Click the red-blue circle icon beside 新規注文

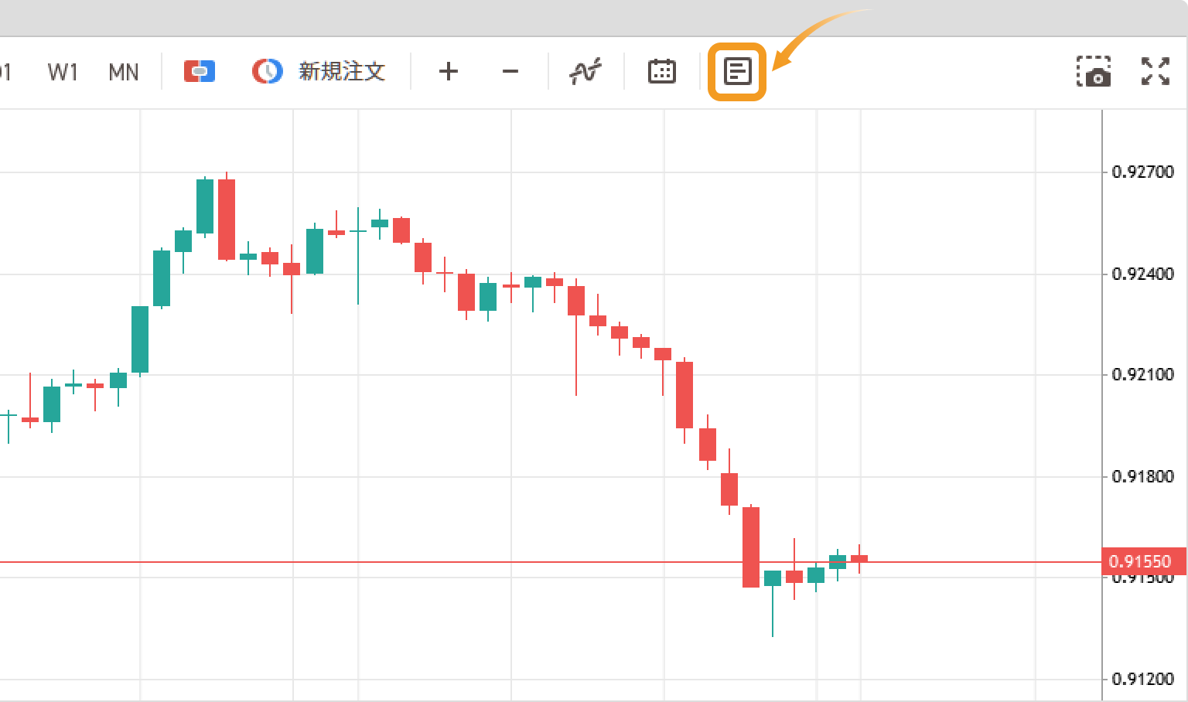(267, 72)
